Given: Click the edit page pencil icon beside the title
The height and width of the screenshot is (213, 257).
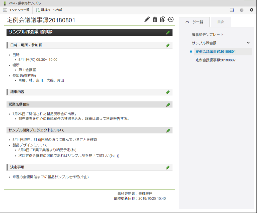Looking at the screenshot, I should (x=147, y=19).
